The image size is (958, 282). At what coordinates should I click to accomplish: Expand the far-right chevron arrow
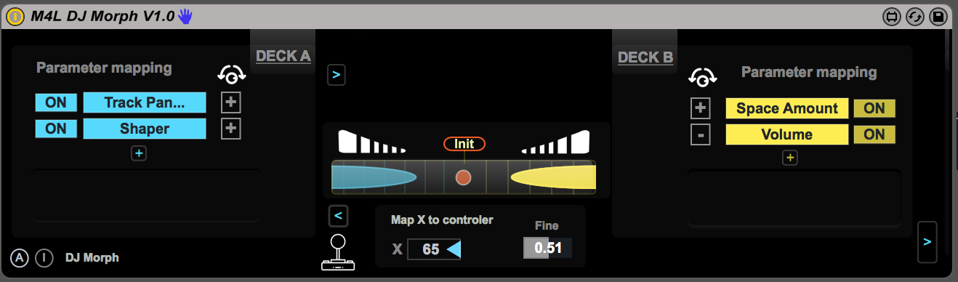coord(927,241)
